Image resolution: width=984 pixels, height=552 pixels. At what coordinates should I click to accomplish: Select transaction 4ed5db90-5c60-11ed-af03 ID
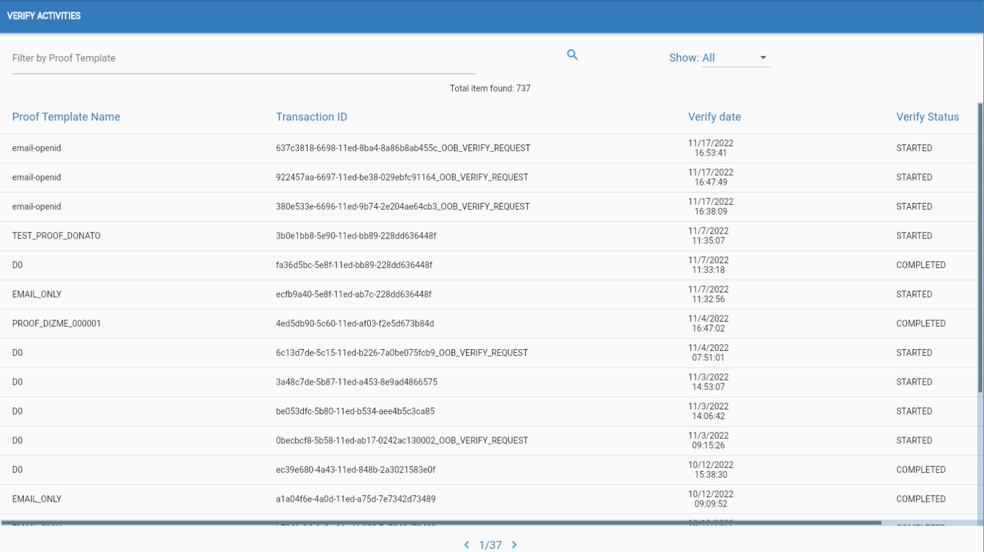(355, 323)
